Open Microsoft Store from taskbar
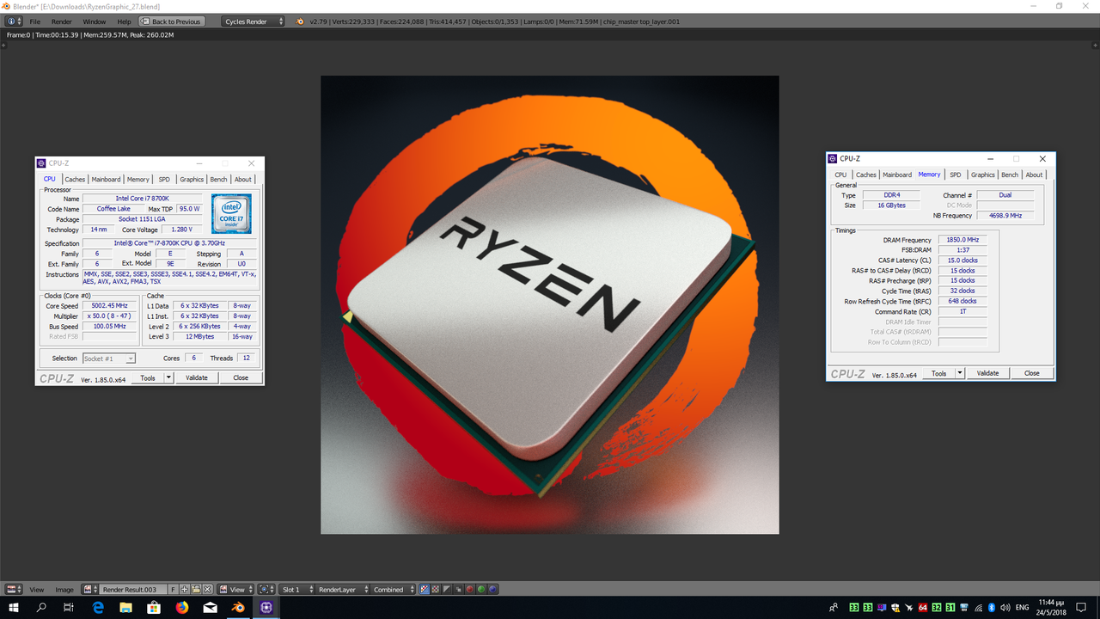The height and width of the screenshot is (619, 1100). point(154,608)
